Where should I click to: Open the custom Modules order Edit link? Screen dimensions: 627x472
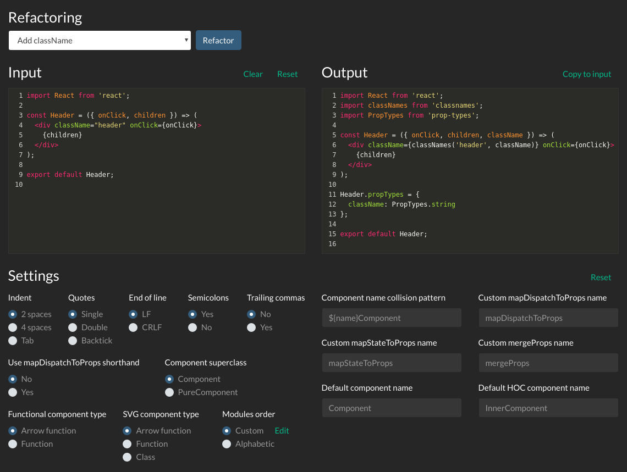[282, 431]
